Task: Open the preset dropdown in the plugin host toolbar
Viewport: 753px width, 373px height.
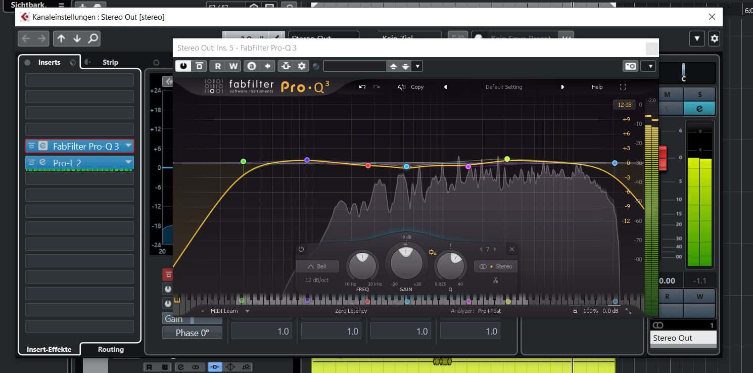Action: (417, 66)
